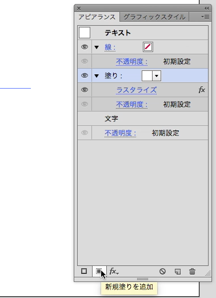Click the Duplicate Selected Item icon
216x298 pixels.
pos(178,272)
